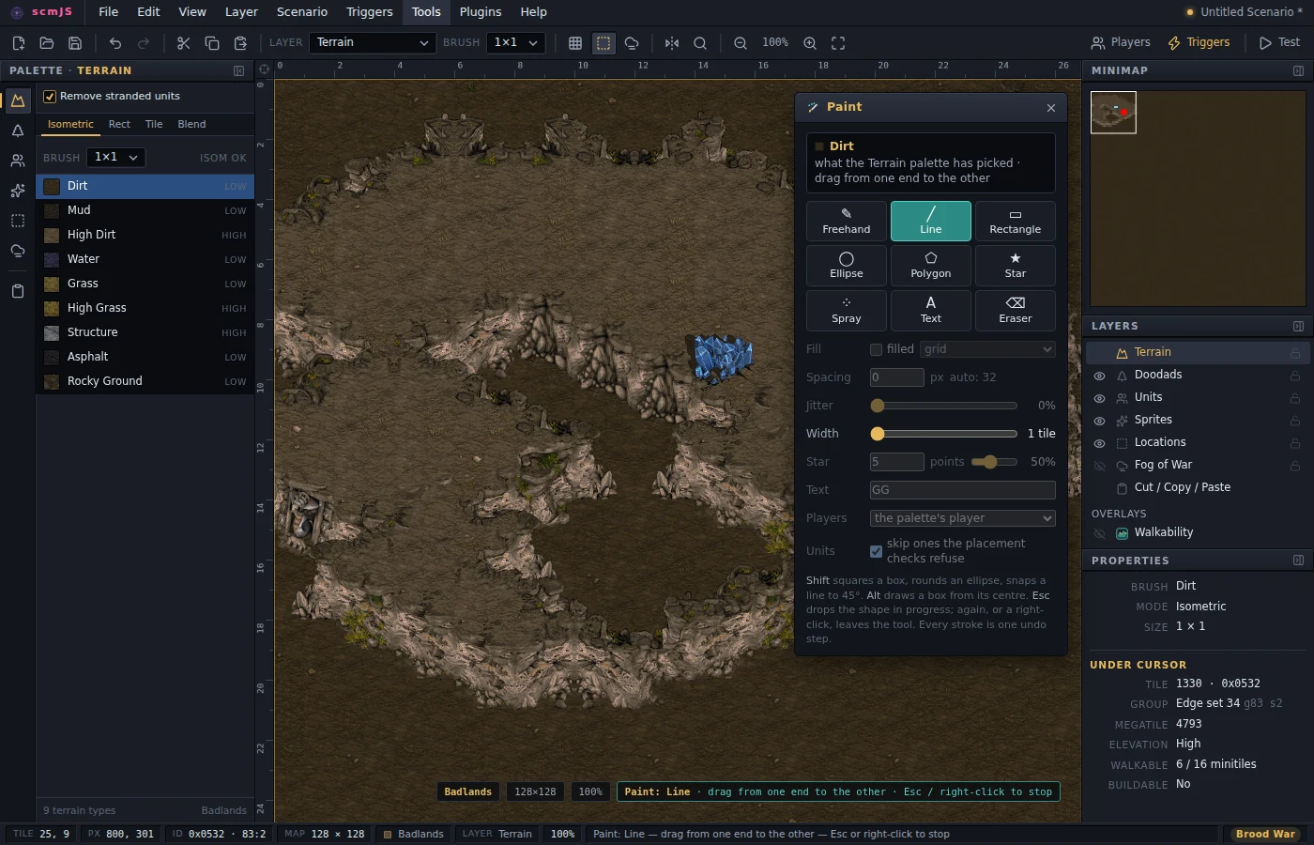Zoom out with the minus magnifier
Image resolution: width=1314 pixels, height=845 pixels.
pos(741,43)
